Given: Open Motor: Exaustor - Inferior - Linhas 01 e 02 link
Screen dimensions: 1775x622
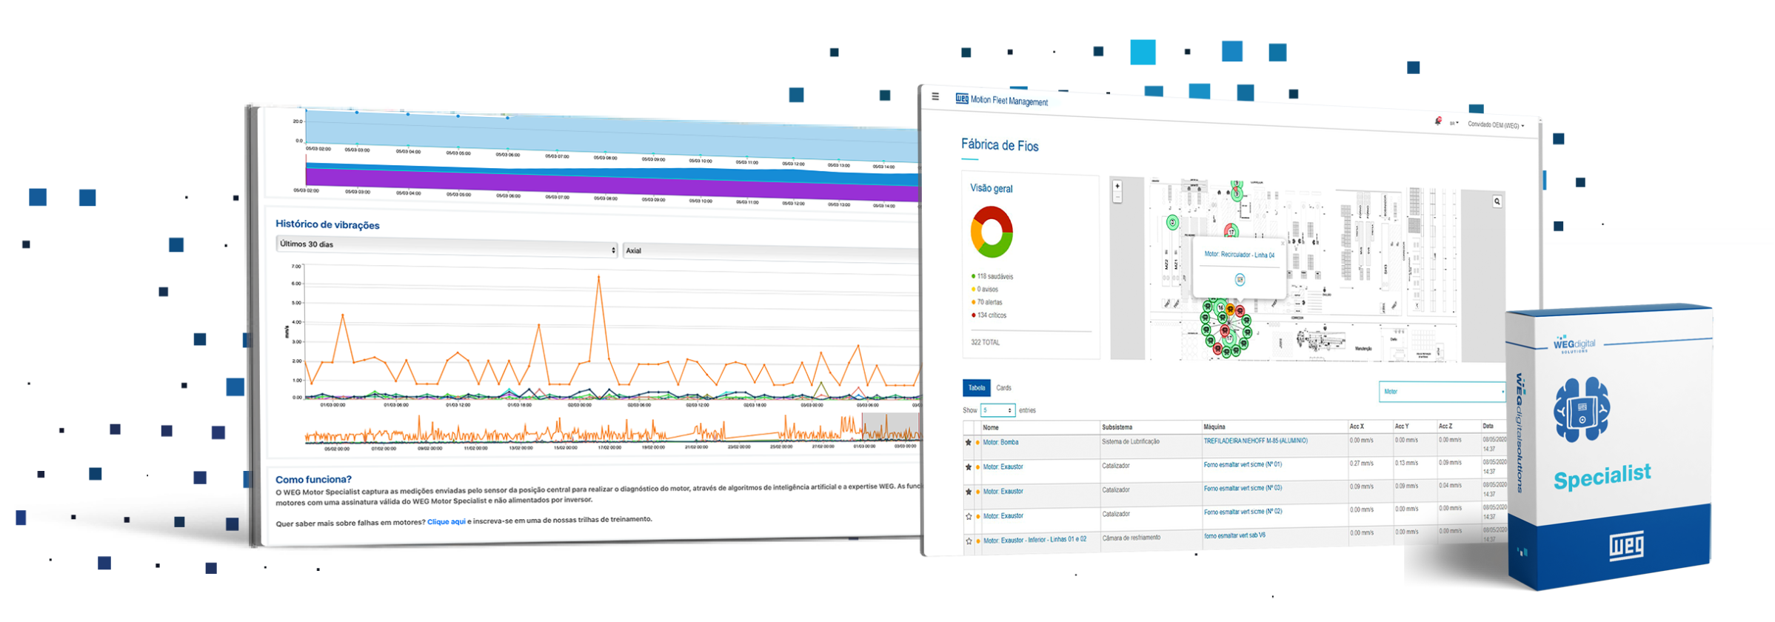Looking at the screenshot, I should pyautogui.click(x=1034, y=540).
